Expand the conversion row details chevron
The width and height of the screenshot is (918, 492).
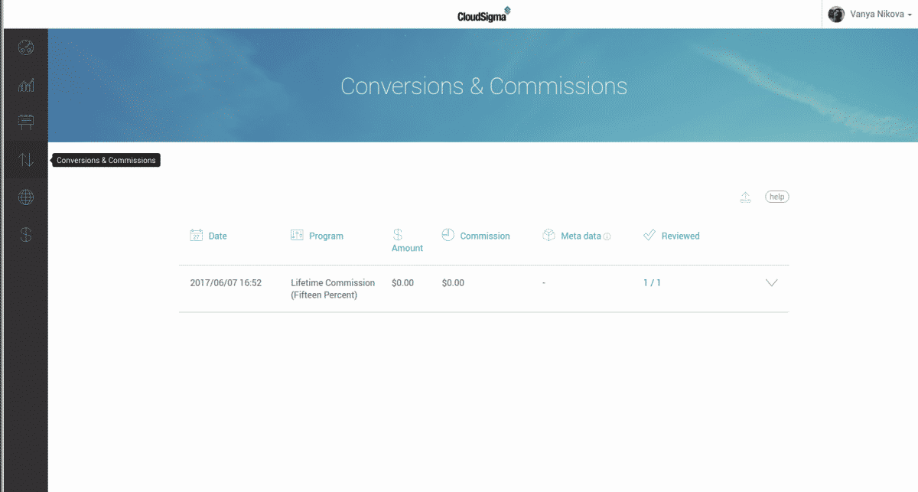click(x=772, y=282)
